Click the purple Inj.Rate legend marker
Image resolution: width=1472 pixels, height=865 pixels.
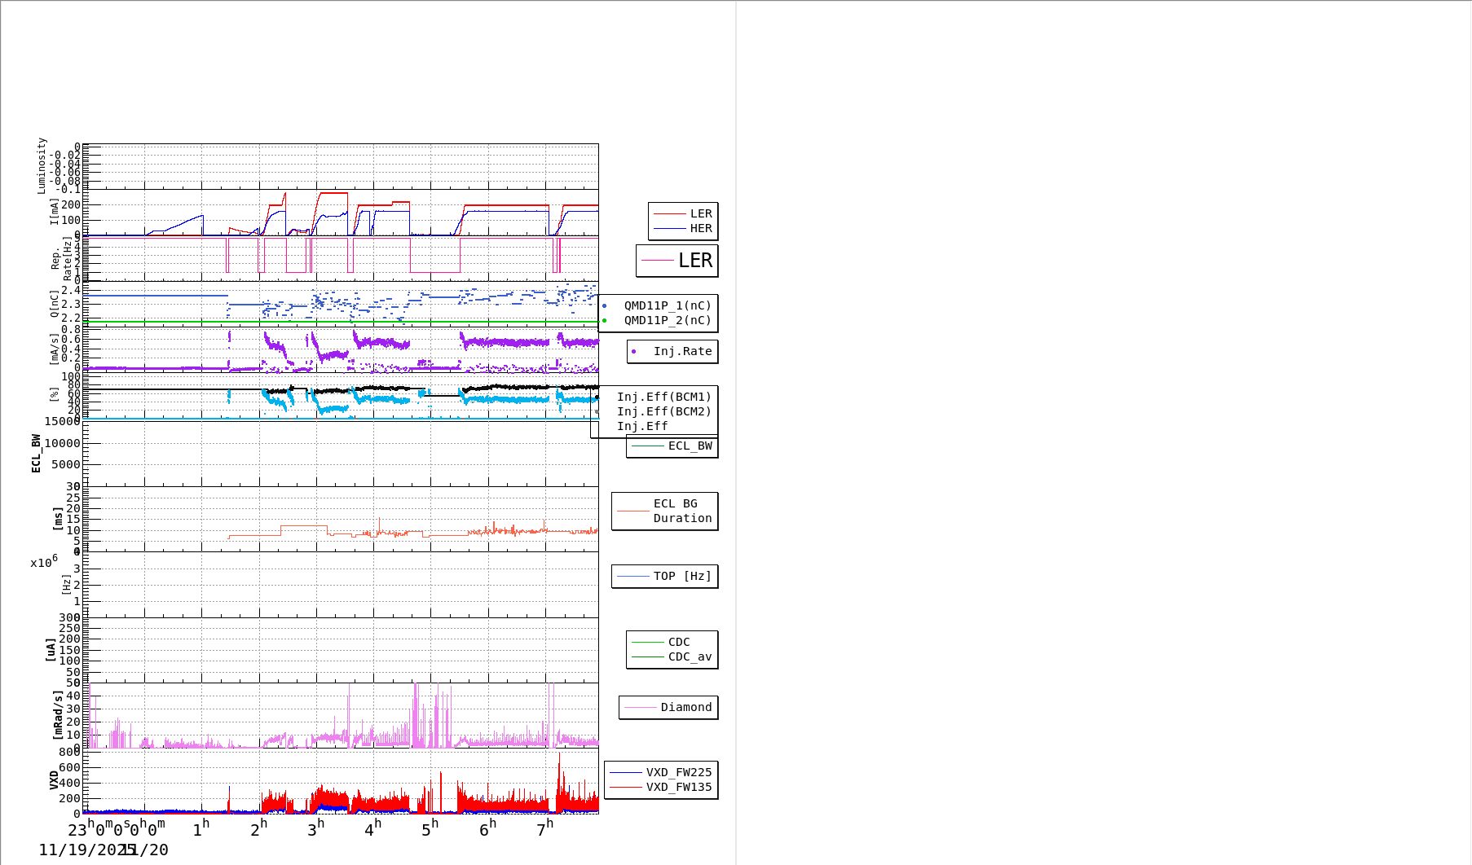[x=633, y=352]
